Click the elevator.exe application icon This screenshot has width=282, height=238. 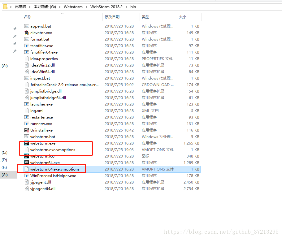pos(27,32)
